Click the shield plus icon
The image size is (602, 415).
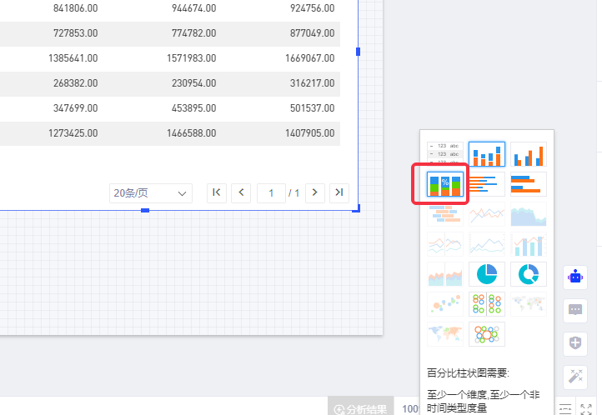tap(575, 342)
